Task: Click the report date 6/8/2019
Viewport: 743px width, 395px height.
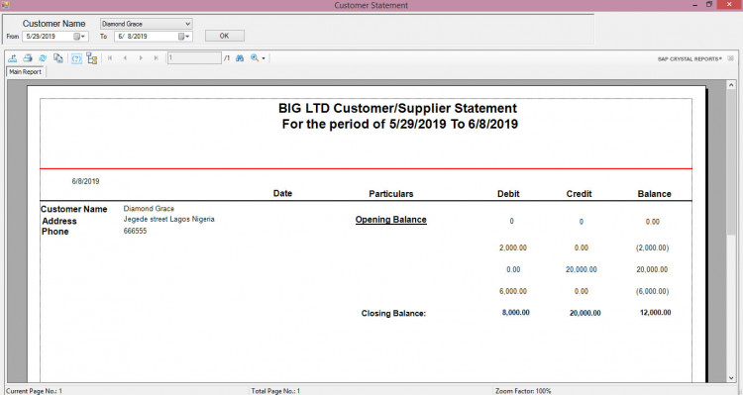Action: 86,181
